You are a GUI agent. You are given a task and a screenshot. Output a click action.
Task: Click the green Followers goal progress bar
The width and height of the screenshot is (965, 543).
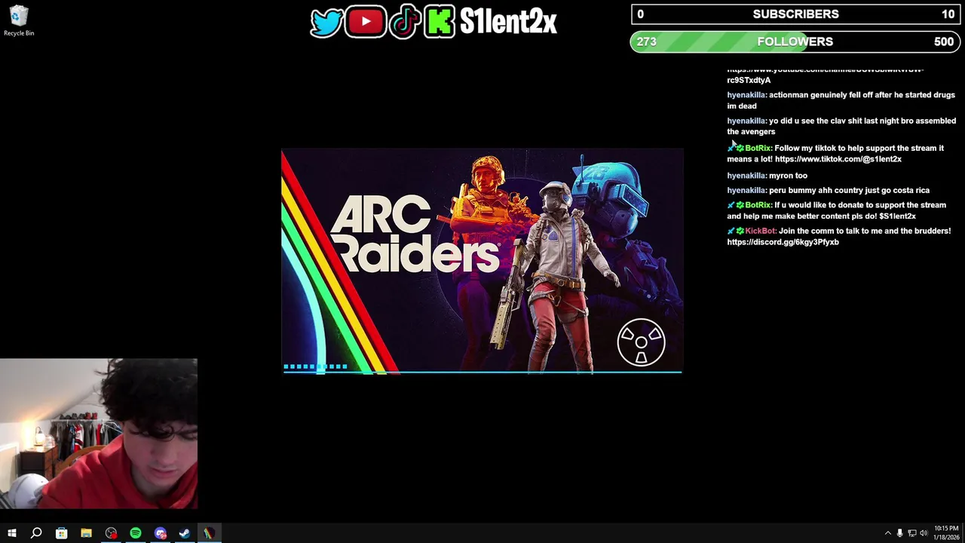coord(795,41)
